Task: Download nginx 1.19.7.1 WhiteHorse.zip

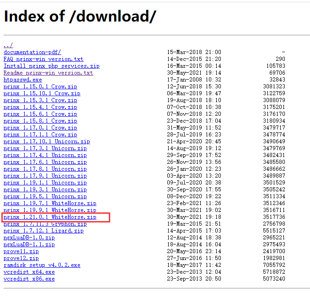Action: [x=50, y=203]
